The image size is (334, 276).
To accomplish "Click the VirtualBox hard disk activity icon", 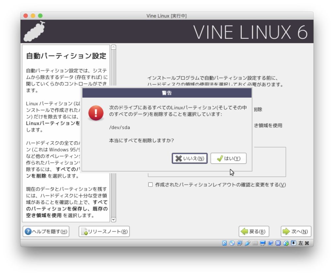I will 224,243.
